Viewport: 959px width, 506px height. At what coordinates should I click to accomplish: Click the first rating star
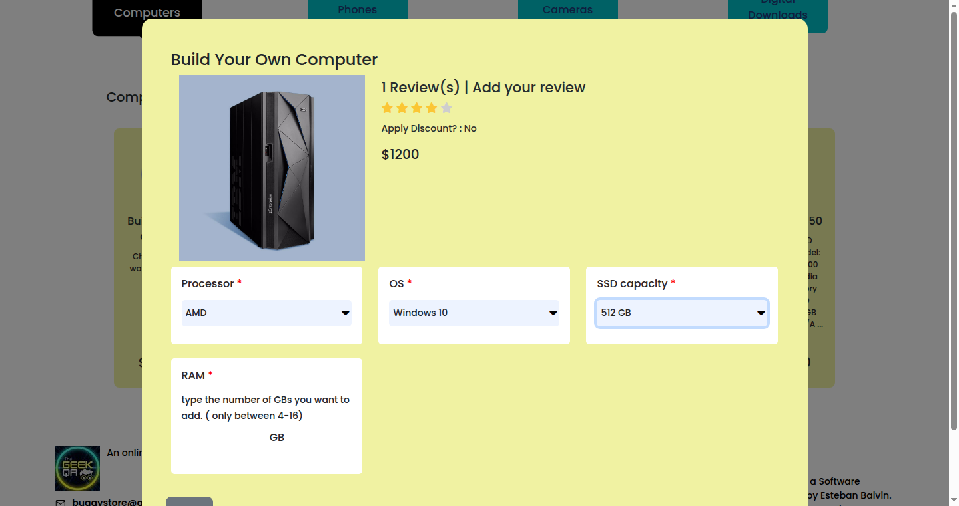click(387, 108)
